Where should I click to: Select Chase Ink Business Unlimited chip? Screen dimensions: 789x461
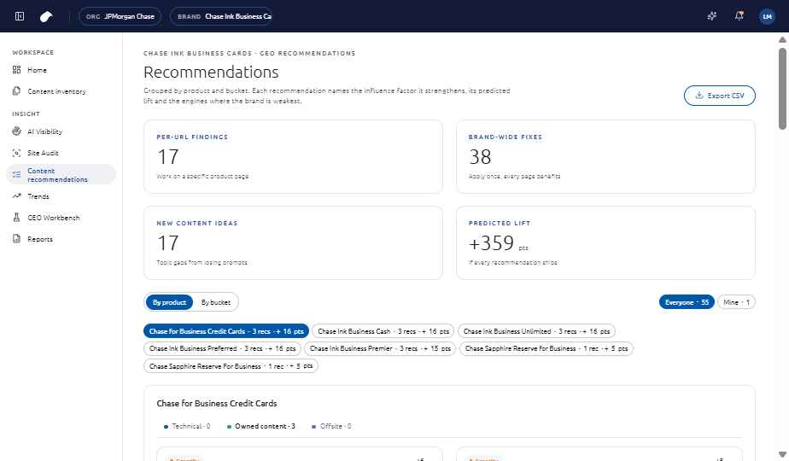[536, 331]
